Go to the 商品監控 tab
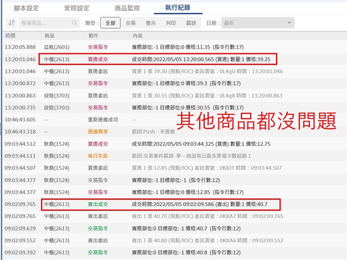The width and height of the screenshot is (347, 260). [127, 8]
